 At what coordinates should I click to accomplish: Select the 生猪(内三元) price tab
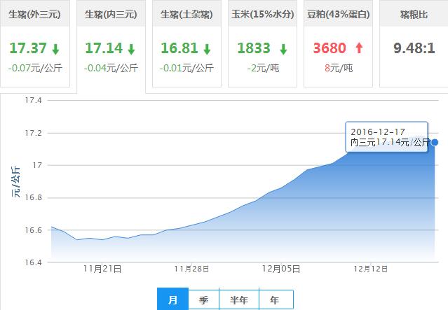[111, 45]
